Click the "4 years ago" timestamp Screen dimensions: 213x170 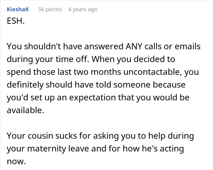(83, 9)
